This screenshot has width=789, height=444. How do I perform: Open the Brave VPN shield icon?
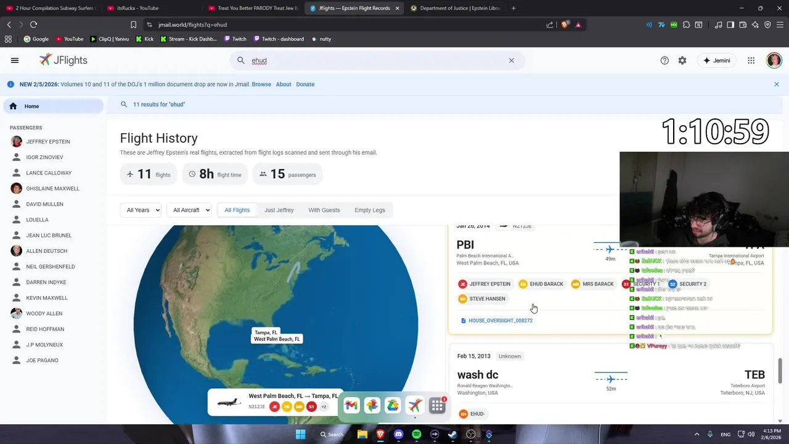tap(767, 25)
